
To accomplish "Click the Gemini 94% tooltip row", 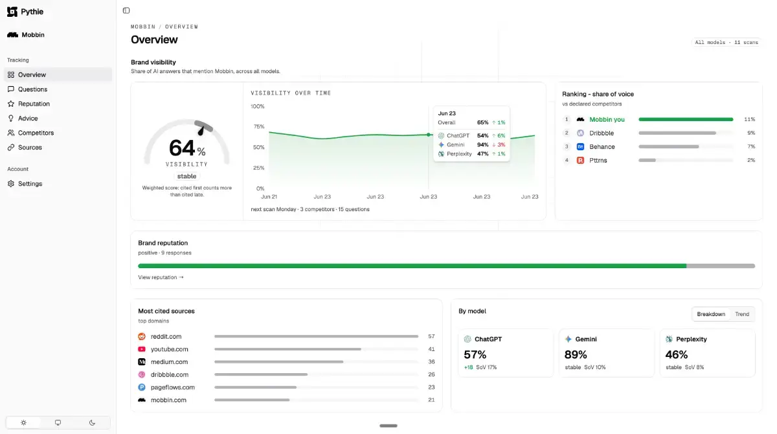I will (x=471, y=144).
